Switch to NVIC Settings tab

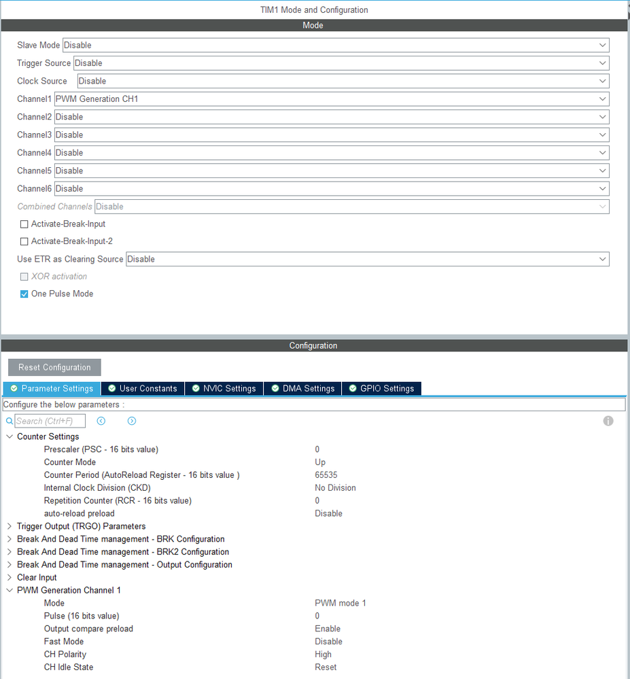coord(224,388)
